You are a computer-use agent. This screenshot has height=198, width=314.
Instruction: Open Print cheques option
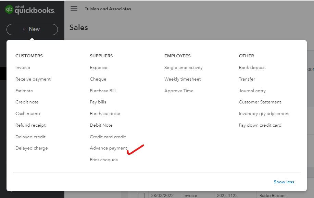(104, 160)
